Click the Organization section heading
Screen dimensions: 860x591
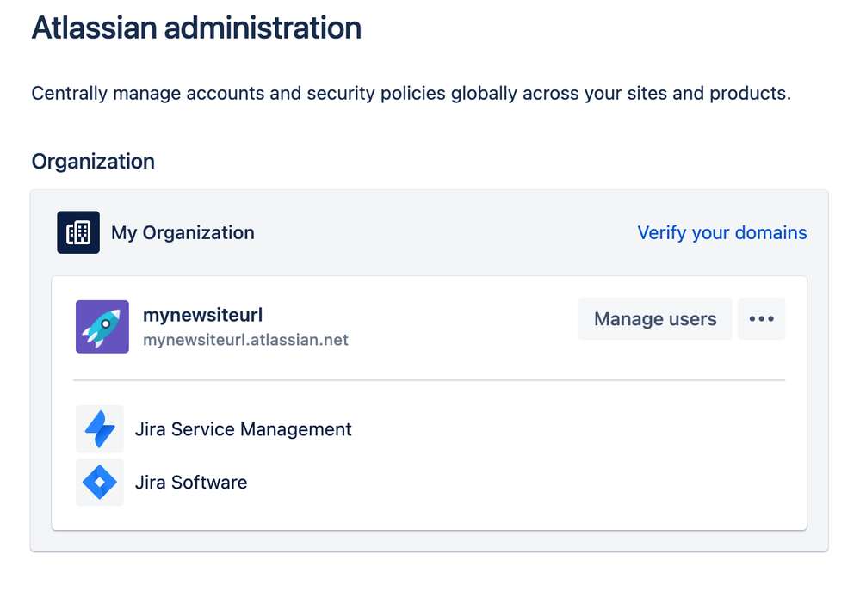(93, 161)
